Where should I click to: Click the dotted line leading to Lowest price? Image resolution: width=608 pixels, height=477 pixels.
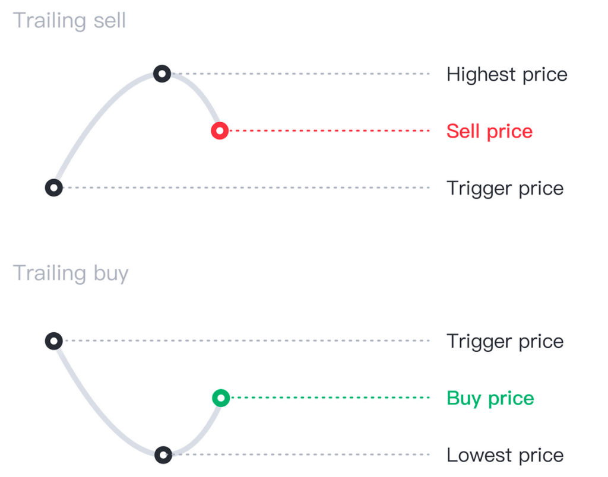pos(301,454)
